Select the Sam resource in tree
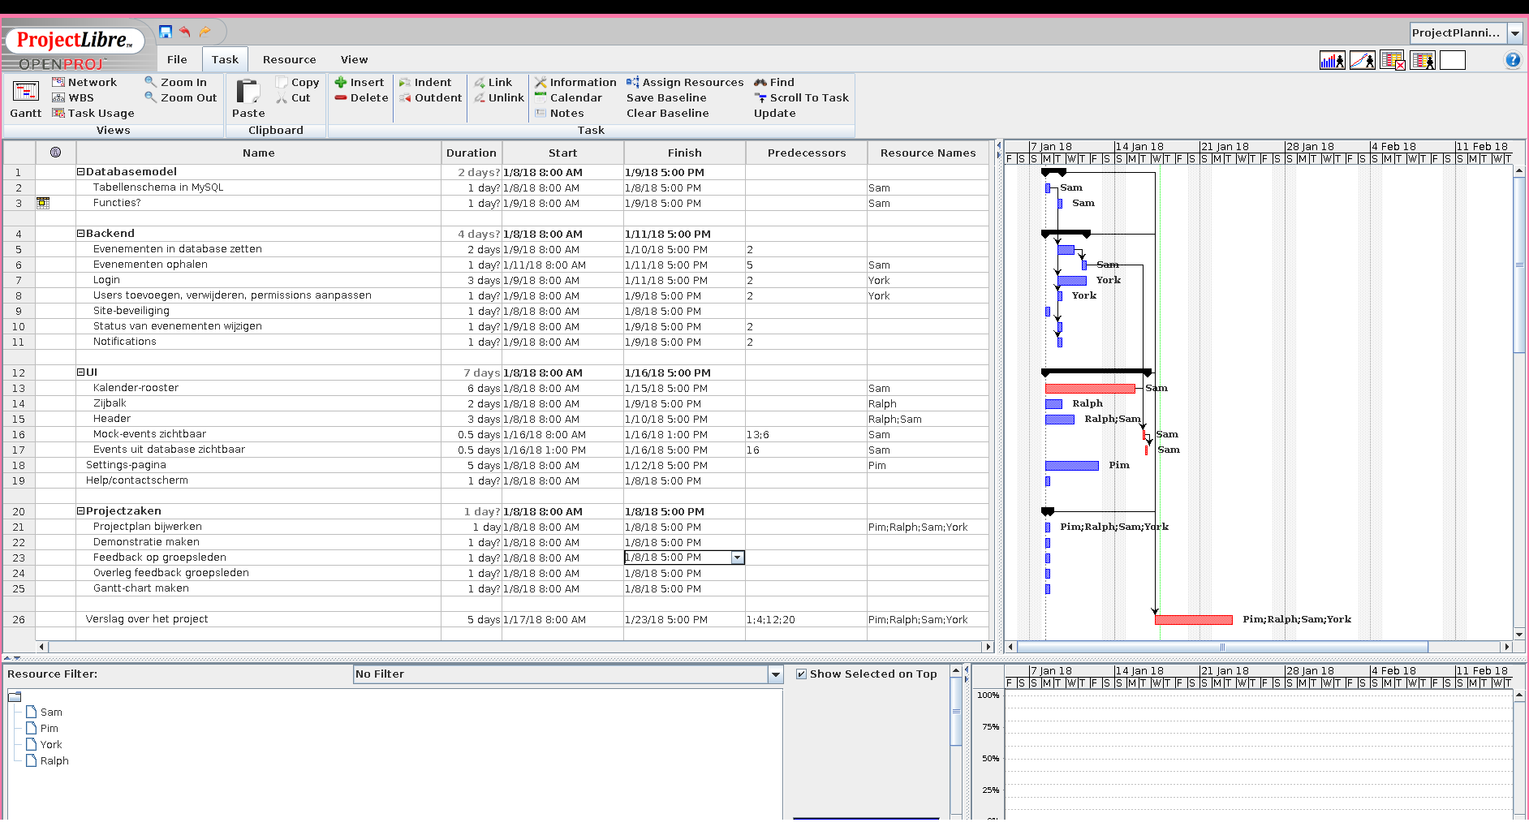The width and height of the screenshot is (1529, 831). [51, 713]
